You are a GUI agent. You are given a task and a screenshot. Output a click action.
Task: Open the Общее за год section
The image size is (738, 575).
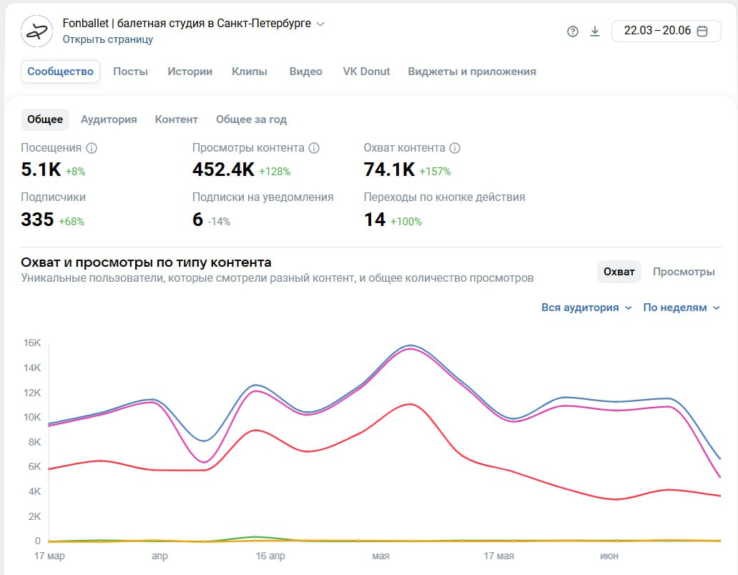(x=251, y=119)
